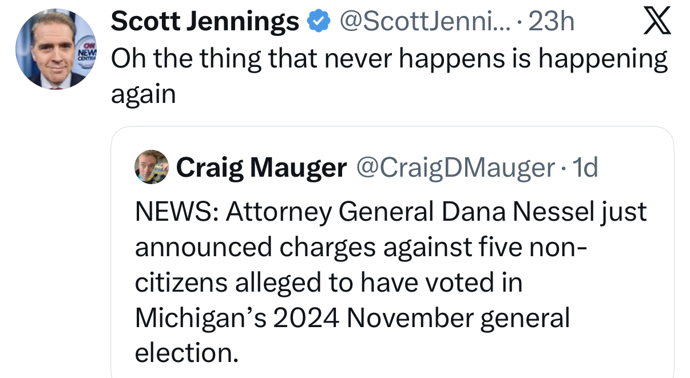The image size is (690, 378).
Task: Open Craig Mauger's small avatar
Action: coord(151,168)
